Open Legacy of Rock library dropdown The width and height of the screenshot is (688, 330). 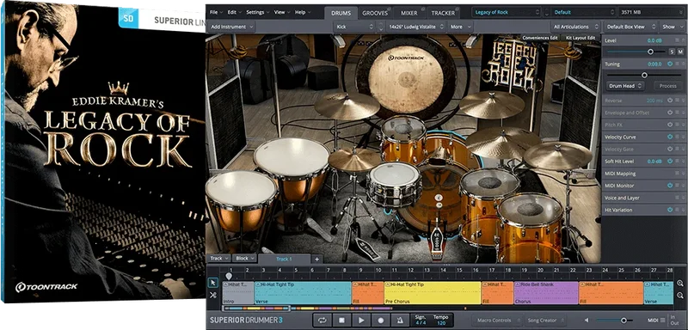click(x=507, y=12)
